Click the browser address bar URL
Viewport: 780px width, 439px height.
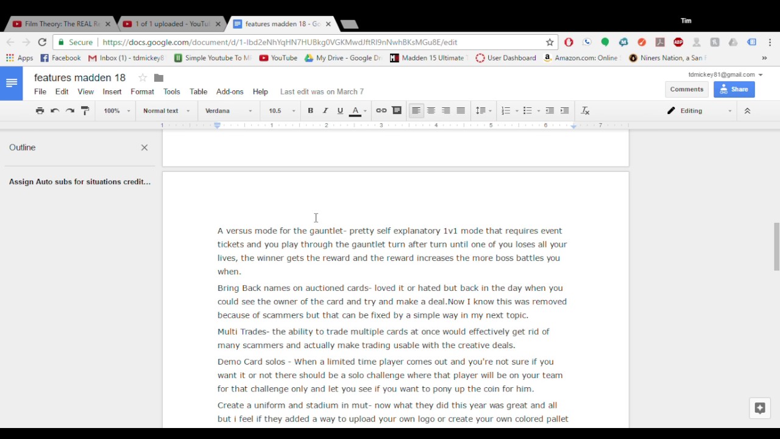coord(280,42)
